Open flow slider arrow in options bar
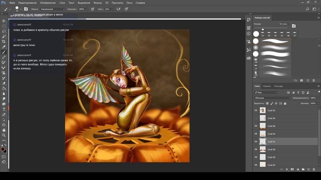321x180 pixels. [x=113, y=9]
